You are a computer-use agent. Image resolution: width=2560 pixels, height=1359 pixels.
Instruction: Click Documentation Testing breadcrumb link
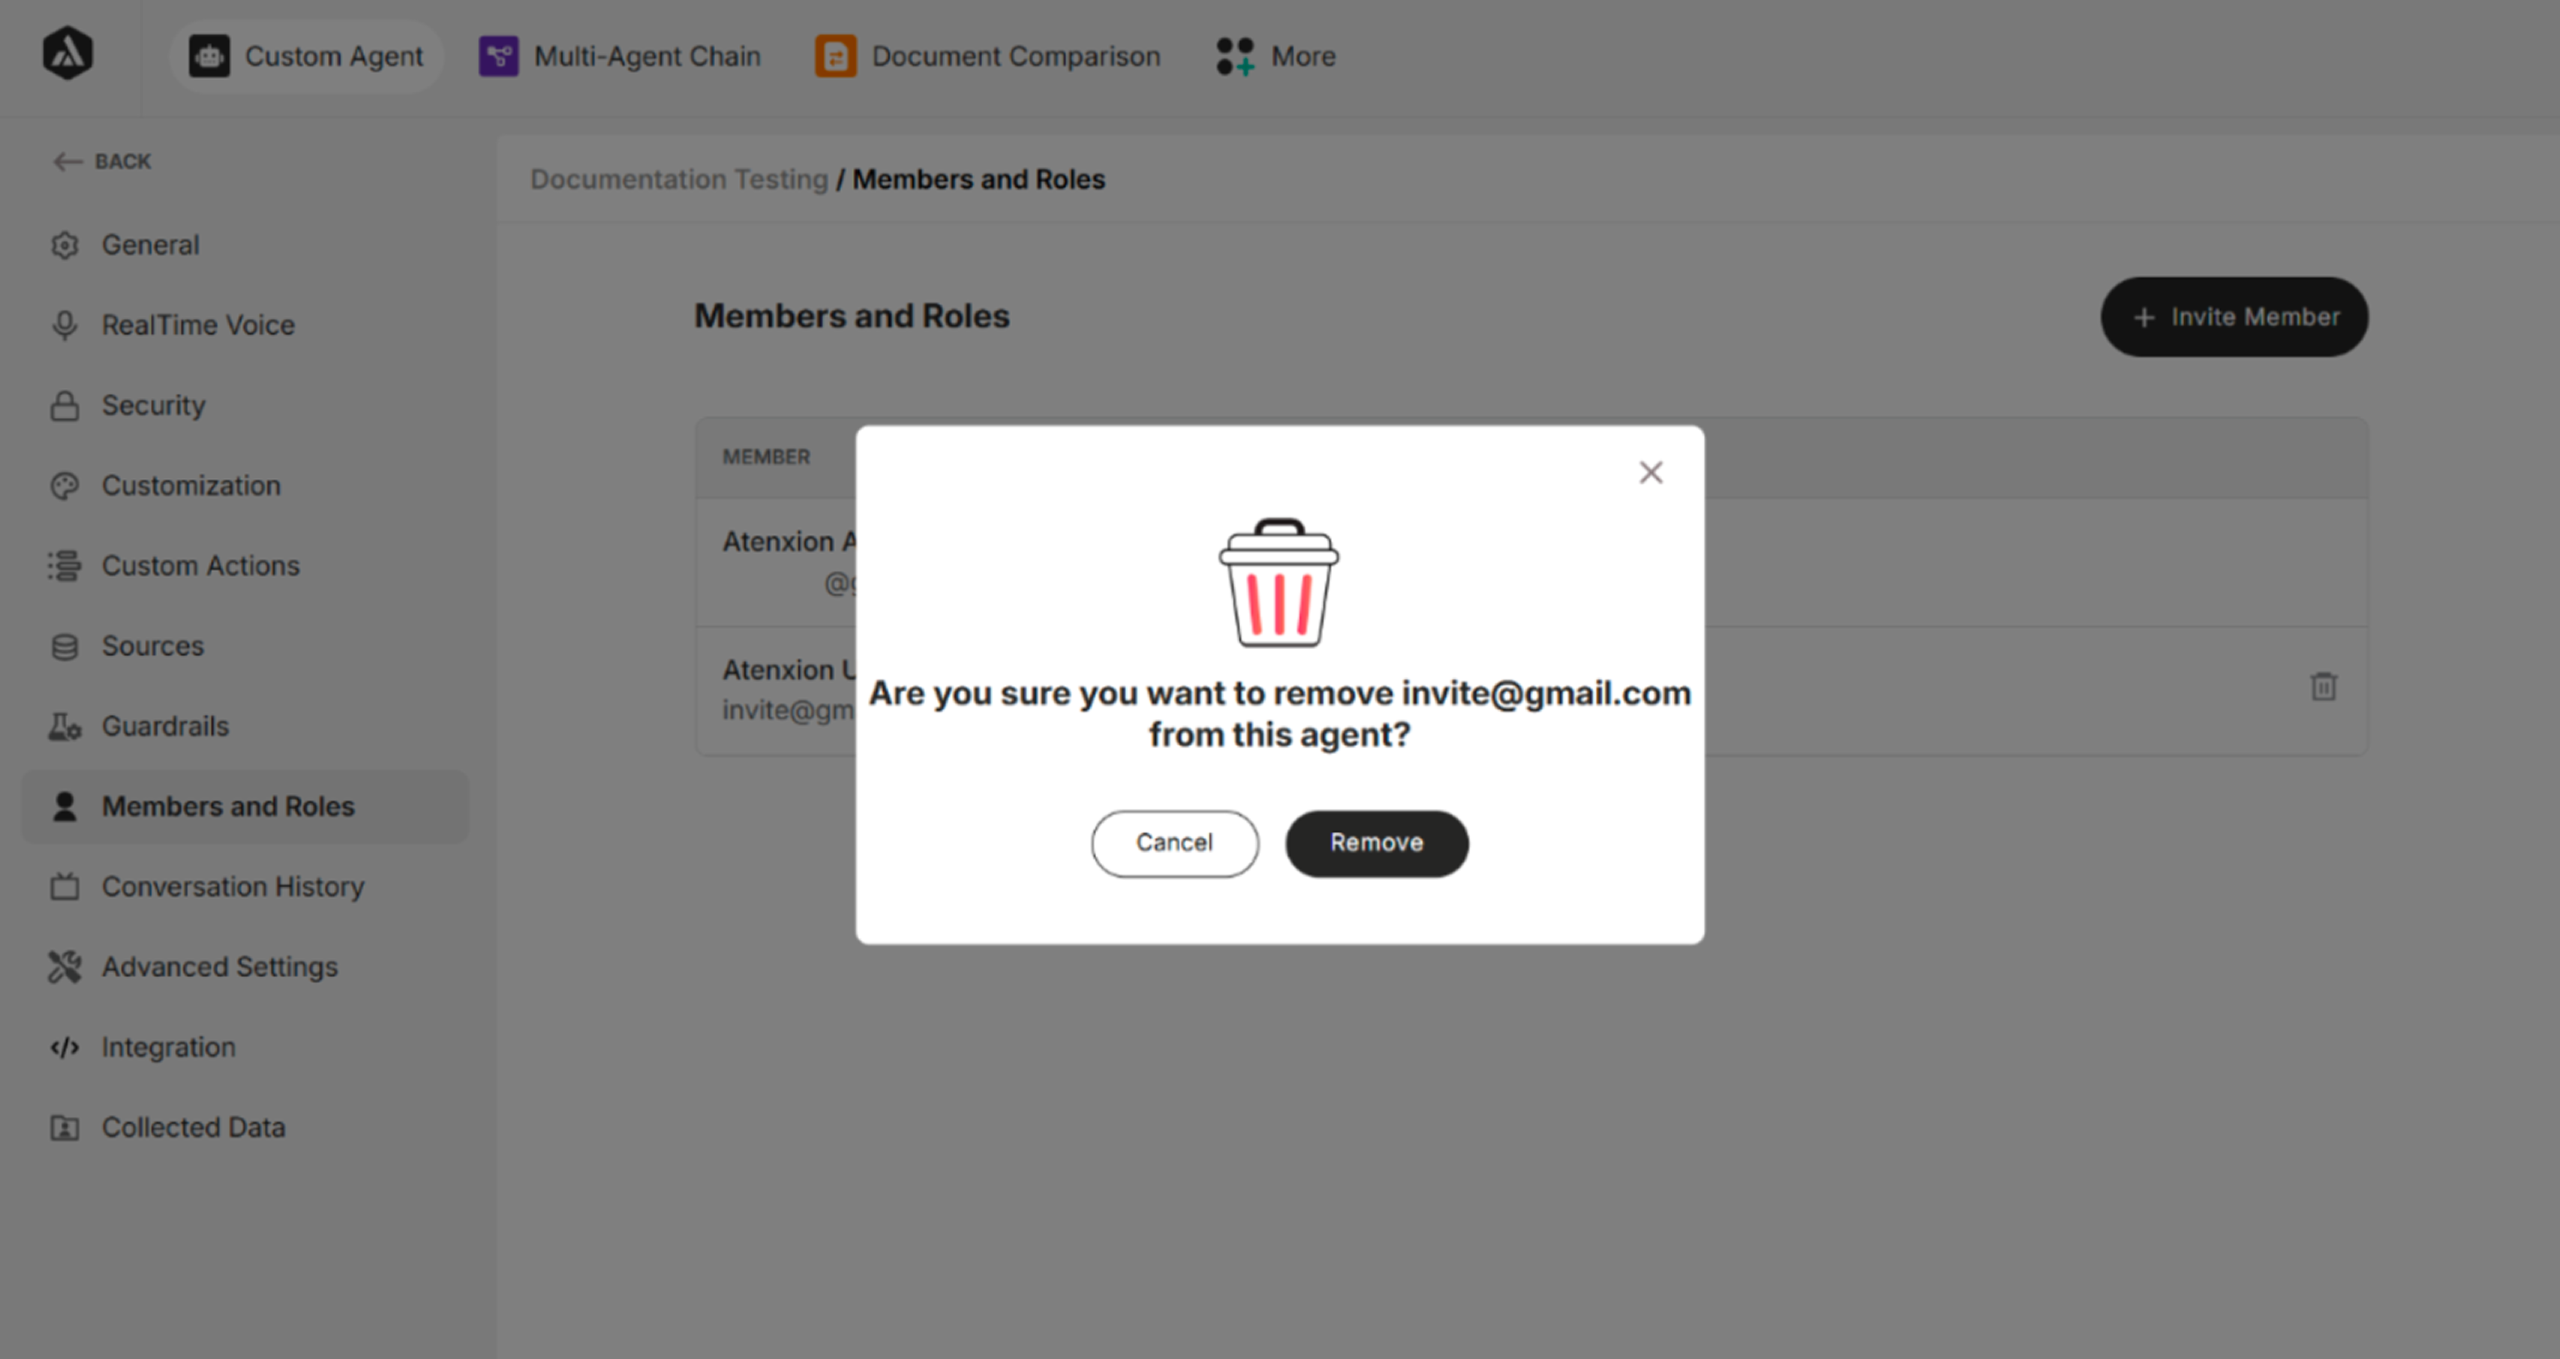point(679,178)
